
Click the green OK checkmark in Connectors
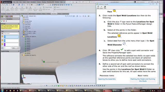point(2,21)
